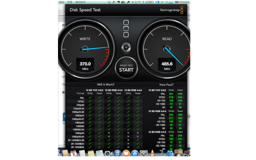Open the 視窗 window menu

pyautogui.click(x=70, y=2)
